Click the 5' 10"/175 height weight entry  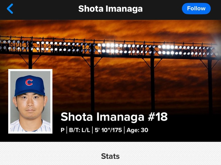[108, 130]
